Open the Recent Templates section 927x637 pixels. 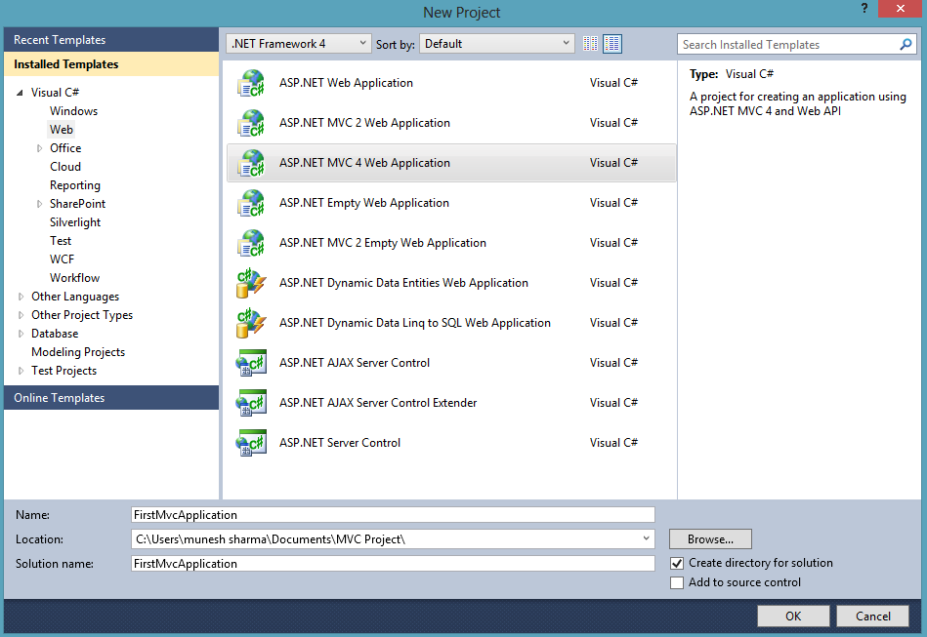(x=111, y=40)
